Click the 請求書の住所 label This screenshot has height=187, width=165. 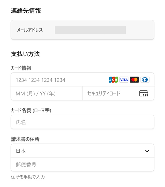pos(25,139)
